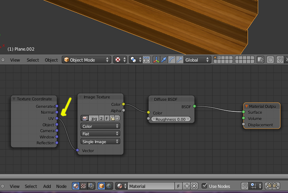Select the second scene layer button
Screen dimensions: 288x193
(x=219, y=58)
